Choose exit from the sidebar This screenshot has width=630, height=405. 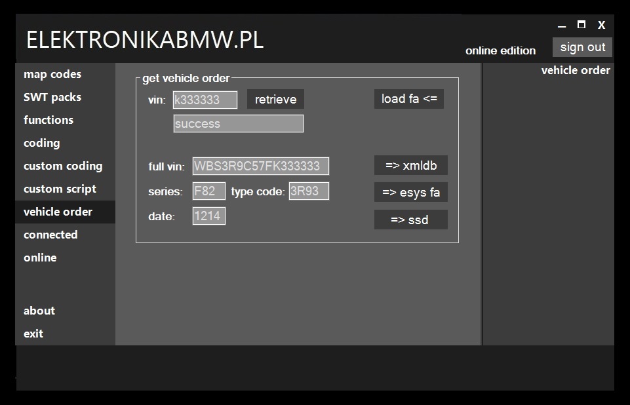pos(33,334)
